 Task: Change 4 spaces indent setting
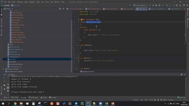click(171, 100)
